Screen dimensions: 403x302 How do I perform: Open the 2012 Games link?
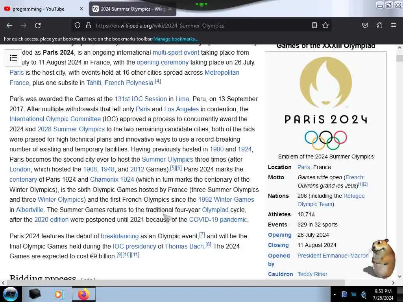point(137,169)
